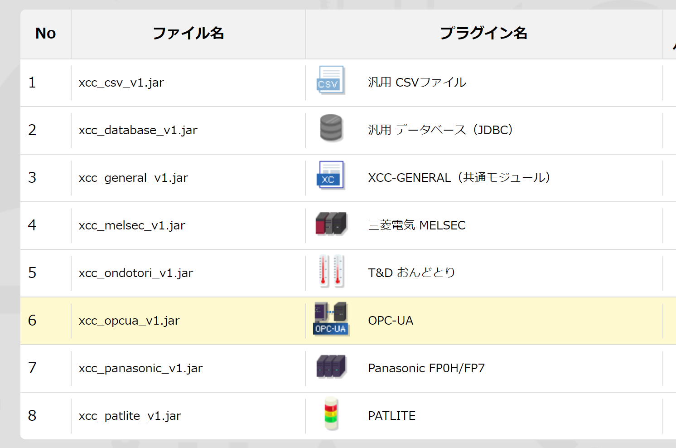
Task: Select file name xcc_opcua_v1.jar
Action: coord(129,321)
